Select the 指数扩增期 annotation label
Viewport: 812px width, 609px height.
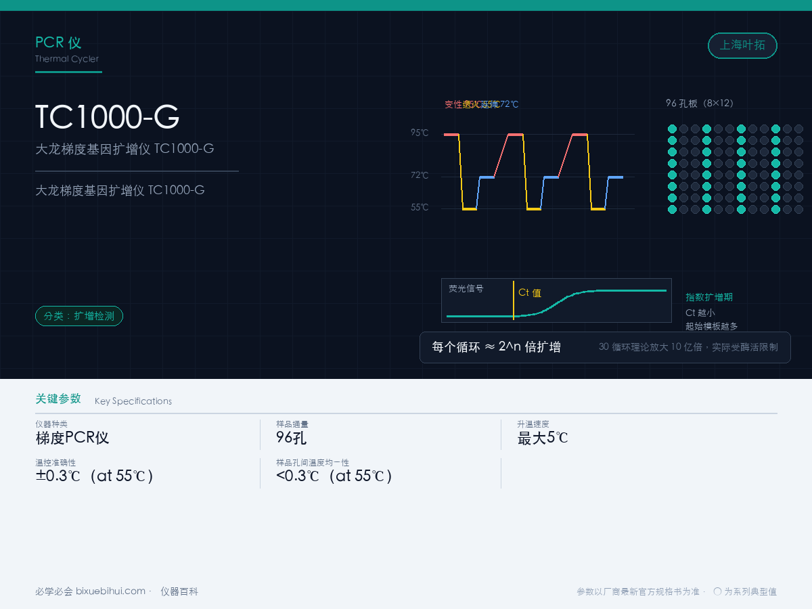(x=709, y=297)
